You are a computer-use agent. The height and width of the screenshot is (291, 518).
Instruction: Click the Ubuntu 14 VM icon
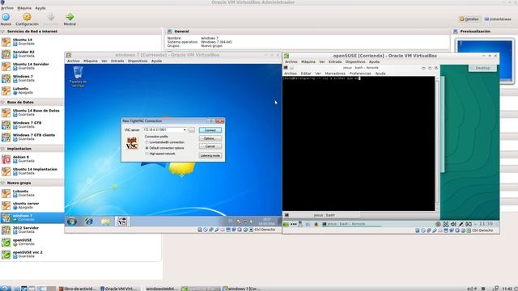pos(6,42)
